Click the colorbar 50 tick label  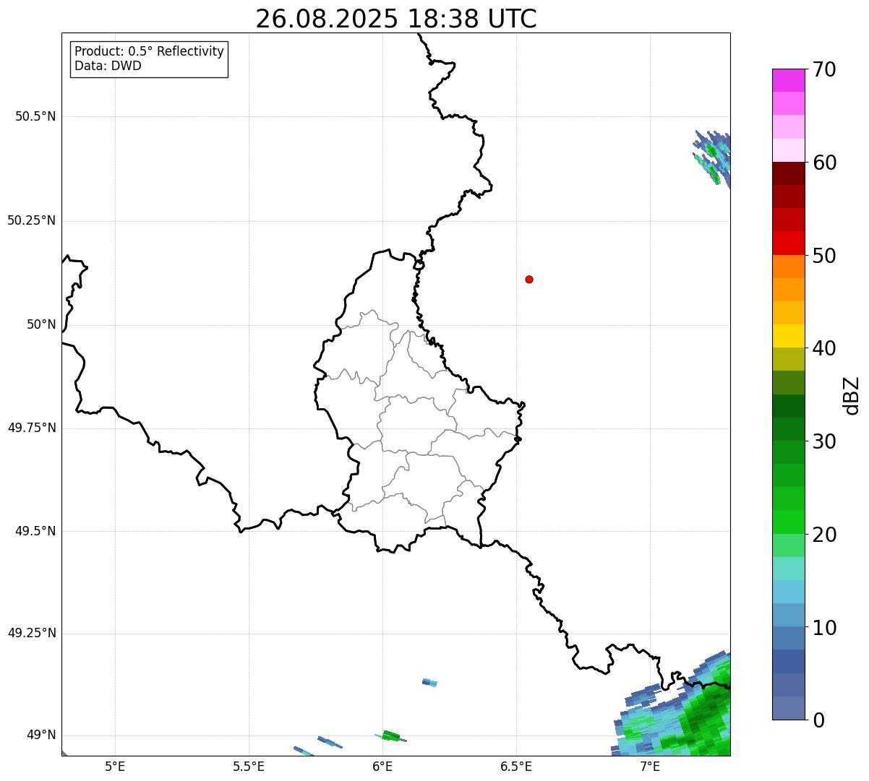point(824,256)
